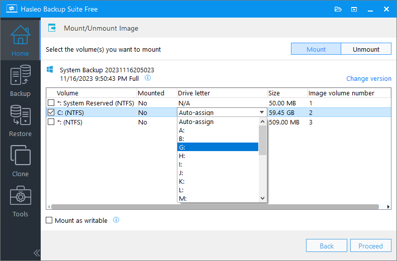
Task: Open the Tools section in sidebar
Action: tap(20, 201)
